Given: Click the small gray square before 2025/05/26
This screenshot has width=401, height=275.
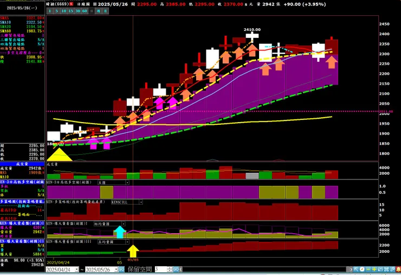Looking at the screenshot, I should [x=95, y=4].
